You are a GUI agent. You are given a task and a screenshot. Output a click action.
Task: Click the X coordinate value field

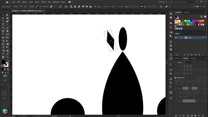click(107, 6)
